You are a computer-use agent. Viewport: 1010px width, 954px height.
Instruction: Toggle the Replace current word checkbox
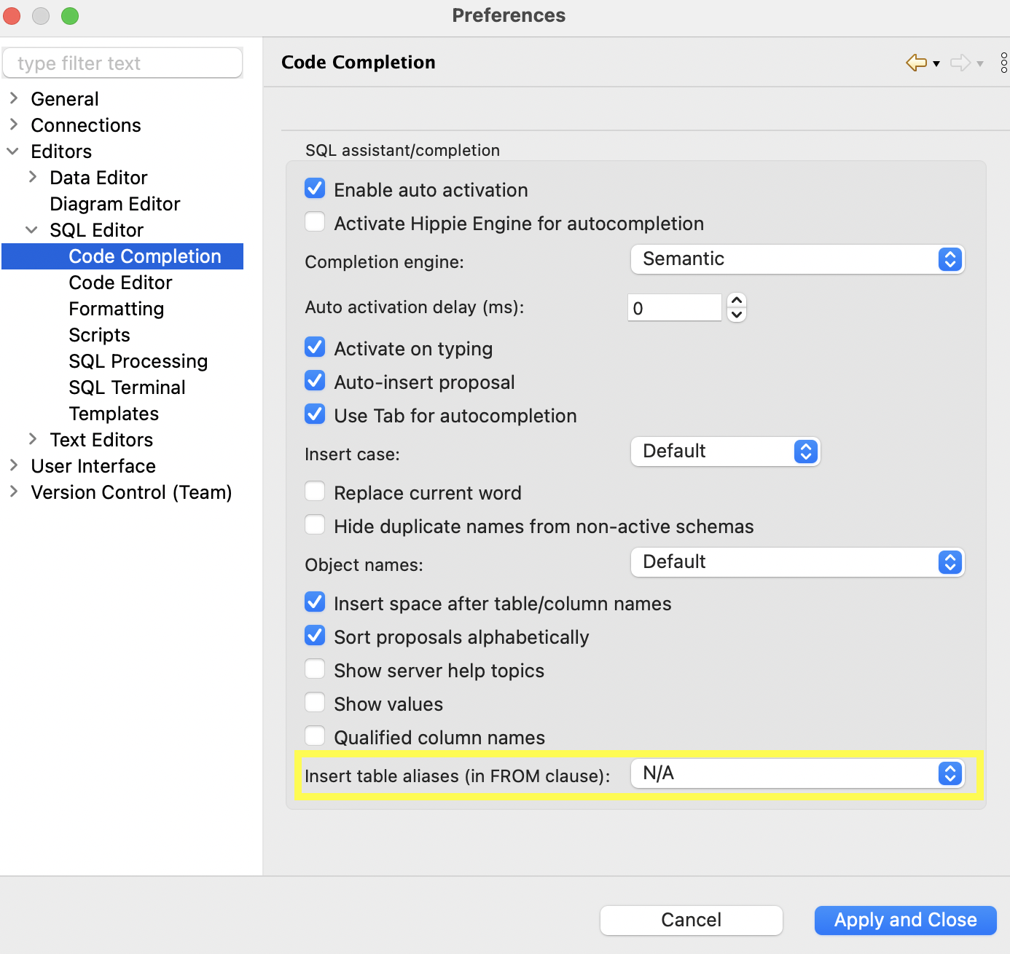click(x=315, y=492)
